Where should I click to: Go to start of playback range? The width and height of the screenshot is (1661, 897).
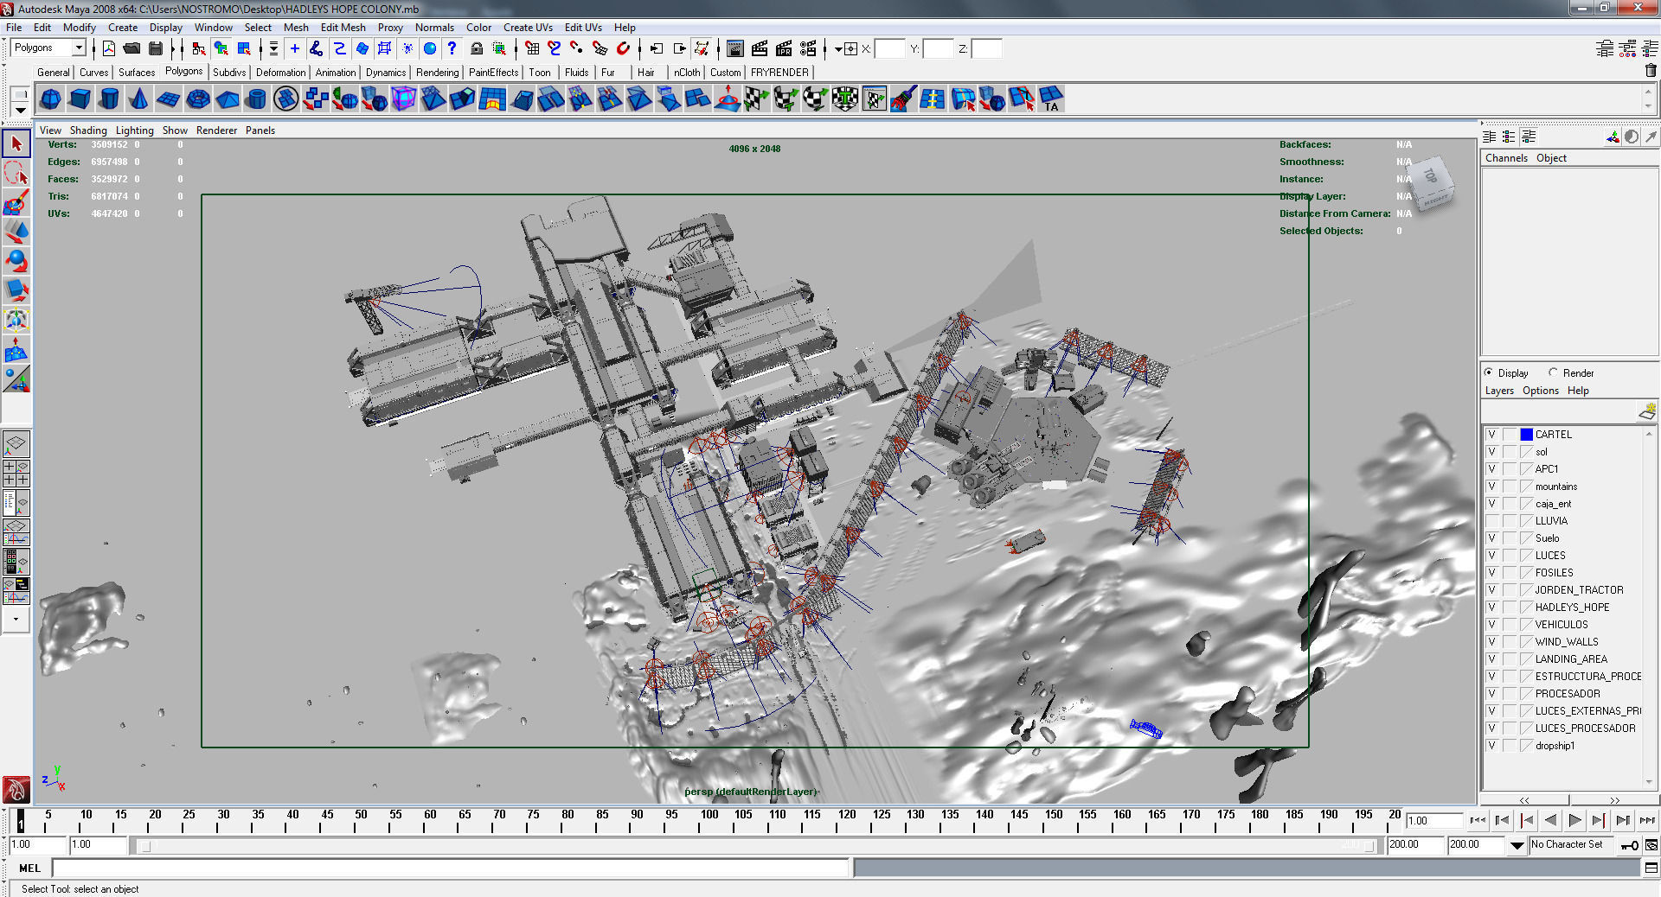[x=1478, y=820]
